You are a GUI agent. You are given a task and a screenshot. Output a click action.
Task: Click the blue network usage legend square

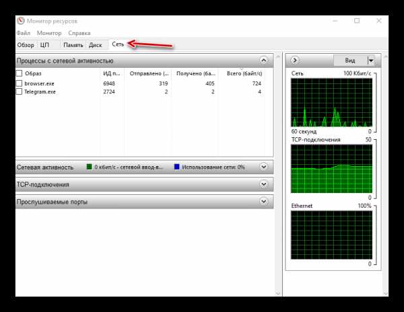(176, 167)
